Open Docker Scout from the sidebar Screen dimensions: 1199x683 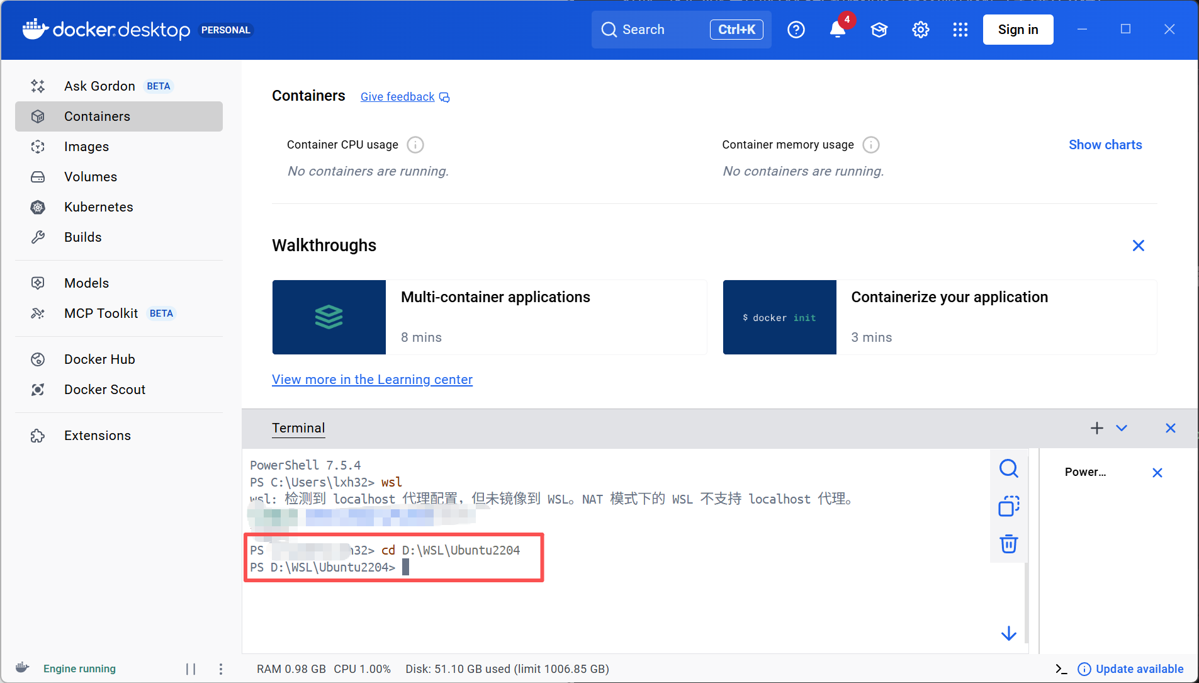point(104,389)
